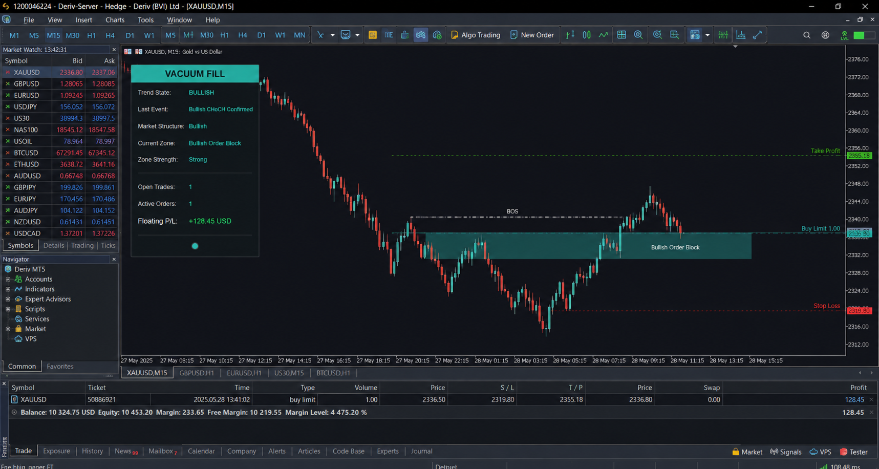Expand the Expert Advisors node
The width and height of the screenshot is (879, 469).
pos(8,299)
